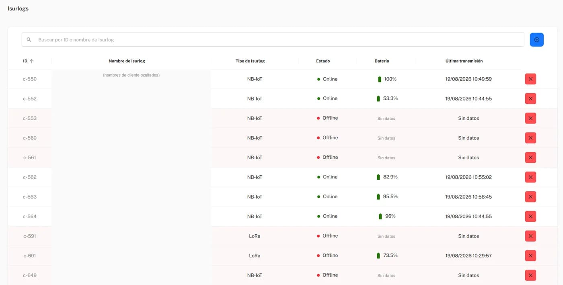Click battery icon in row c-601

(378, 256)
